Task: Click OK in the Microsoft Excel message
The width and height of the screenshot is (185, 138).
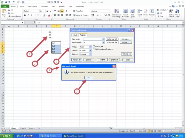Action: [x=89, y=77]
